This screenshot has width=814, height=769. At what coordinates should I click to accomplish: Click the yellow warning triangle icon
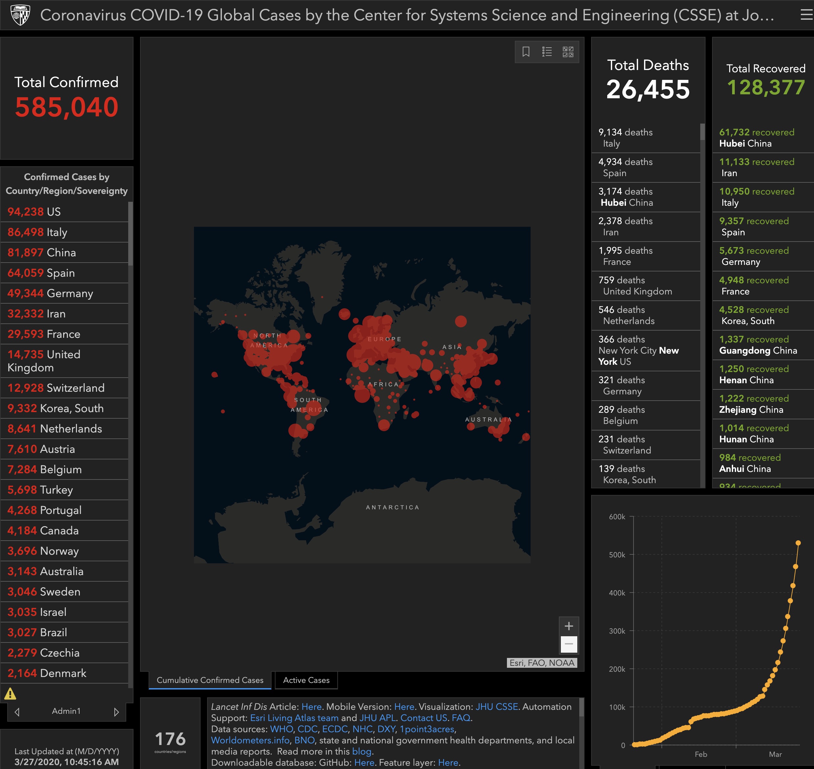[x=10, y=693]
